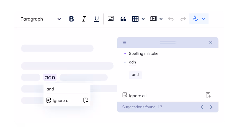Insert a block quote
Screen dimensions: 238x135
click(123, 19)
